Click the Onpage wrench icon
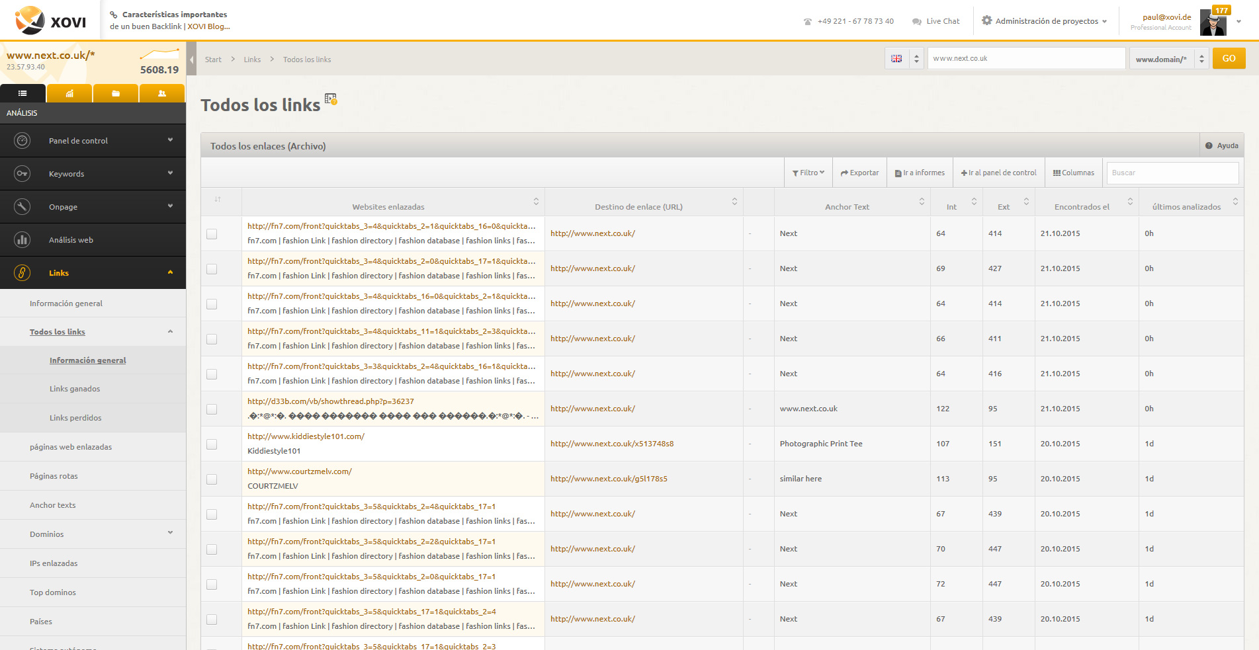The width and height of the screenshot is (1259, 650). coord(22,206)
